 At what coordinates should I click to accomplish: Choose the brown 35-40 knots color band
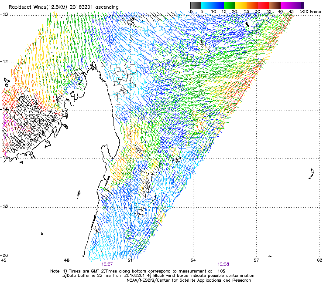coord(275,5)
